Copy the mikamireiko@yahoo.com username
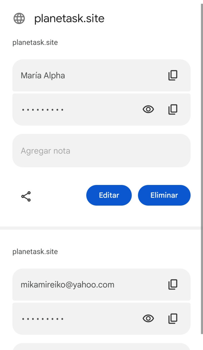Viewport: 203px width, 350px height. tap(173, 284)
